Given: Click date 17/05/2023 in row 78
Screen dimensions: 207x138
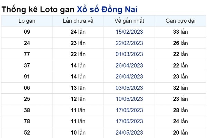Looking at the screenshot, I should pyautogui.click(x=129, y=121).
